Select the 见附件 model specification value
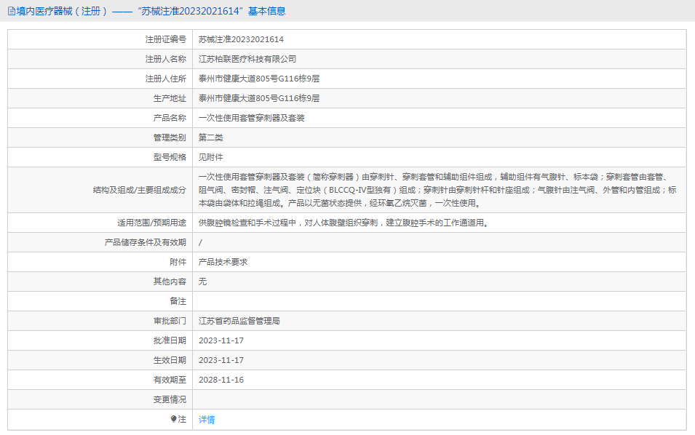Image resolution: width=695 pixels, height=435 pixels. [x=210, y=157]
